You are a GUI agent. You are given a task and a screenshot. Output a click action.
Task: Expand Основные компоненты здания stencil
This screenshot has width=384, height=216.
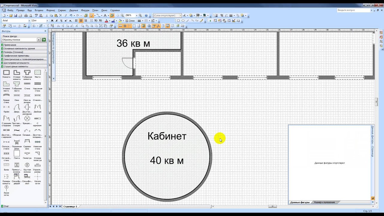24,48
